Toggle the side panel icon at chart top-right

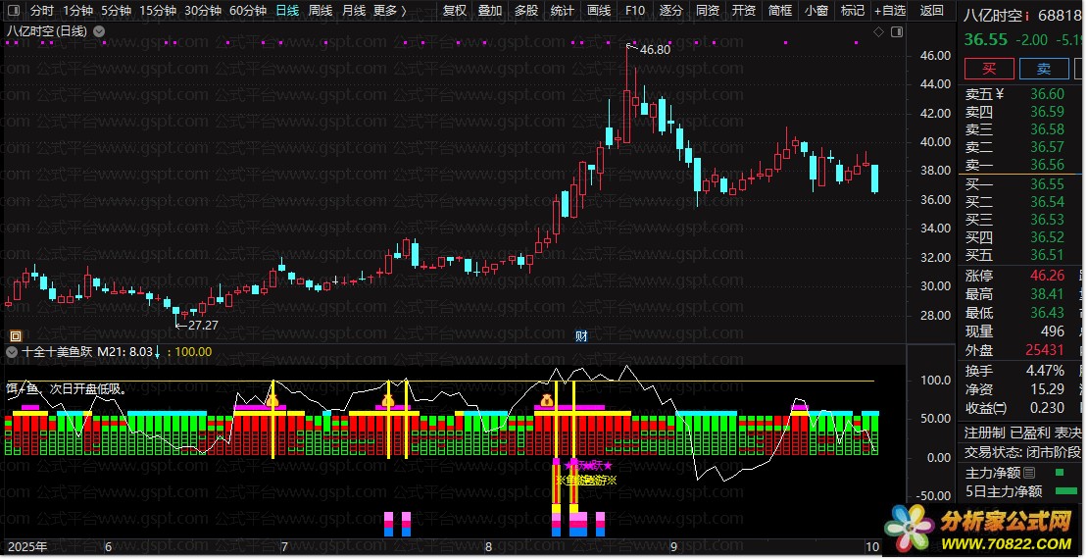pos(897,32)
